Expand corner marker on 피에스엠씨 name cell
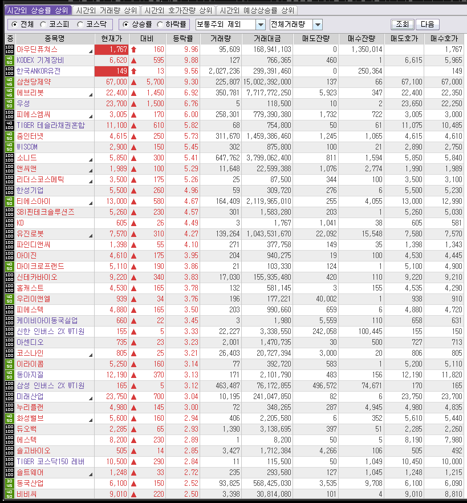This screenshot has width=467, height=503. (x=91, y=116)
